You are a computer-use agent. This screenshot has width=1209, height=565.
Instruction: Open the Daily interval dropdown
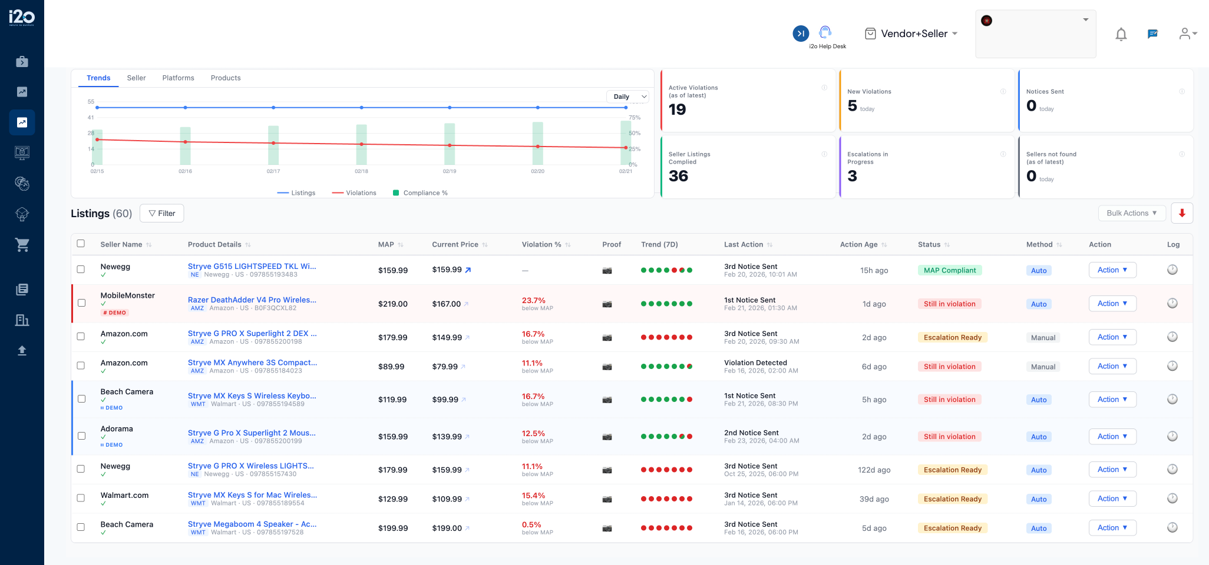(628, 97)
